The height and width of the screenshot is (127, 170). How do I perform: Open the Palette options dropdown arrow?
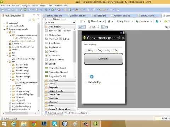pos(74,23)
